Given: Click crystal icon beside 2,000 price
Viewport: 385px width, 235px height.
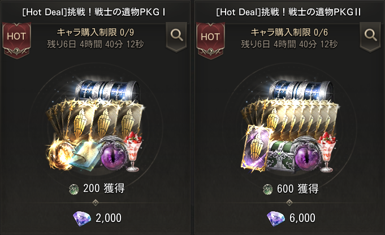Looking at the screenshot, I should 82,218.
